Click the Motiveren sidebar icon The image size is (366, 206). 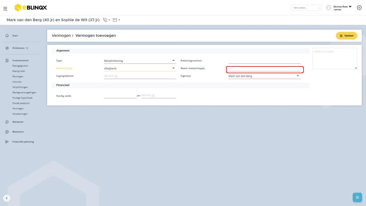[x=7, y=132]
